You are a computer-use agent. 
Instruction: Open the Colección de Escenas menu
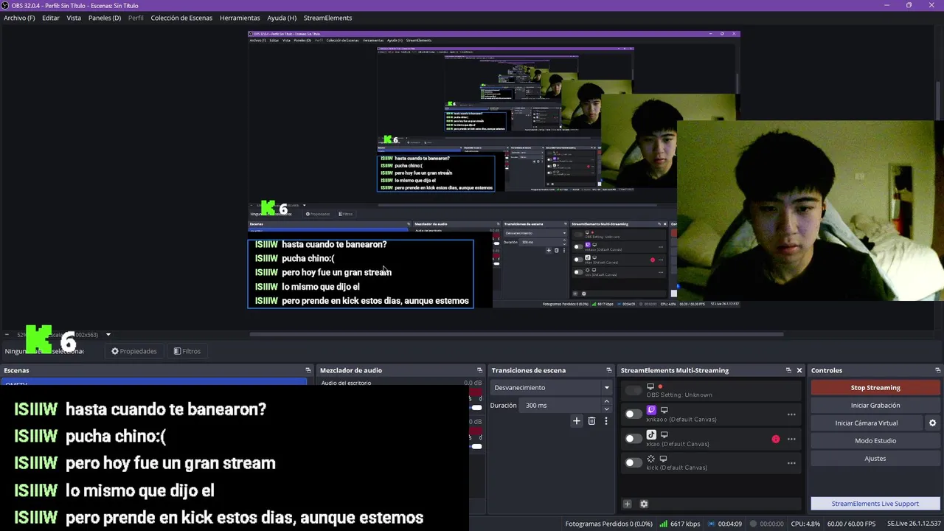(181, 18)
